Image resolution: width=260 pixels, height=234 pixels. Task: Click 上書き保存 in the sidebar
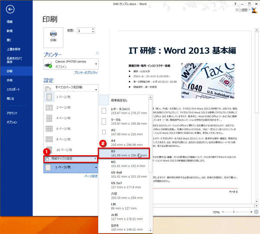16,49
